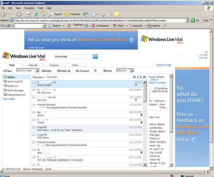Viewport: 214px width, 177px height.
Task: Switch to the Contacts tab
Action: tap(54, 65)
